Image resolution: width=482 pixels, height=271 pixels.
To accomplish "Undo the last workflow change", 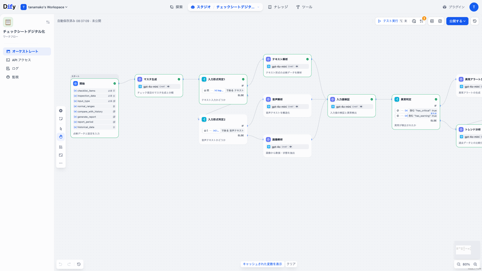I will tap(60, 264).
